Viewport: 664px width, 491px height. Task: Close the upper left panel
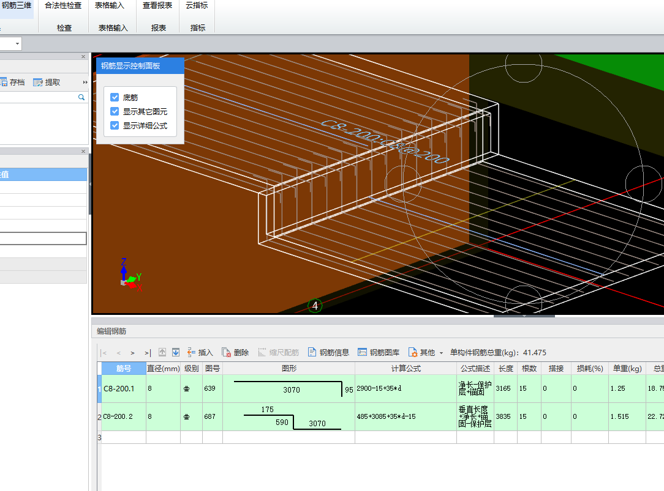(x=83, y=57)
